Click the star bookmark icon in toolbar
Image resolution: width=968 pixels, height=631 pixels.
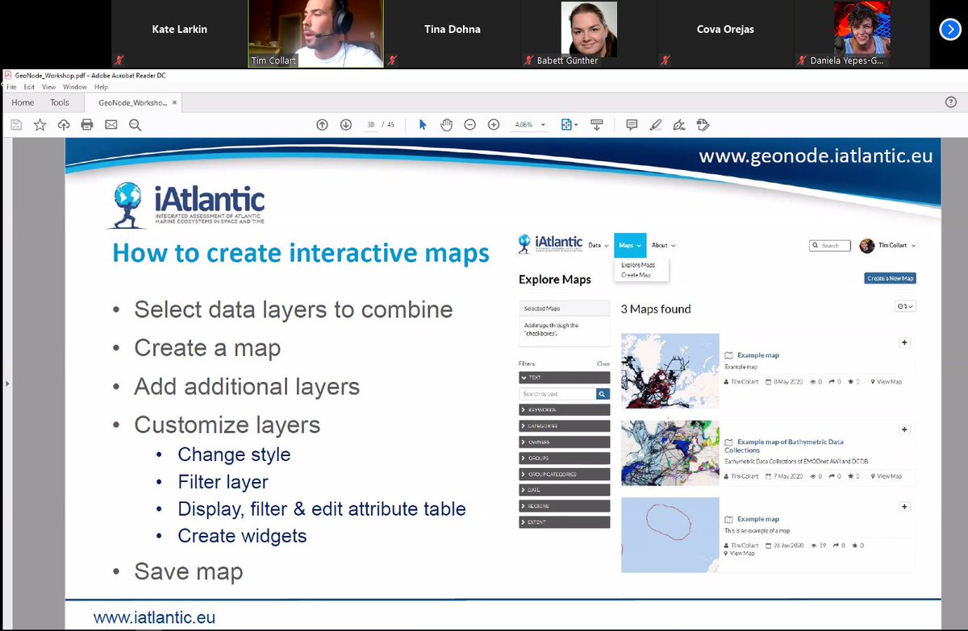(40, 125)
